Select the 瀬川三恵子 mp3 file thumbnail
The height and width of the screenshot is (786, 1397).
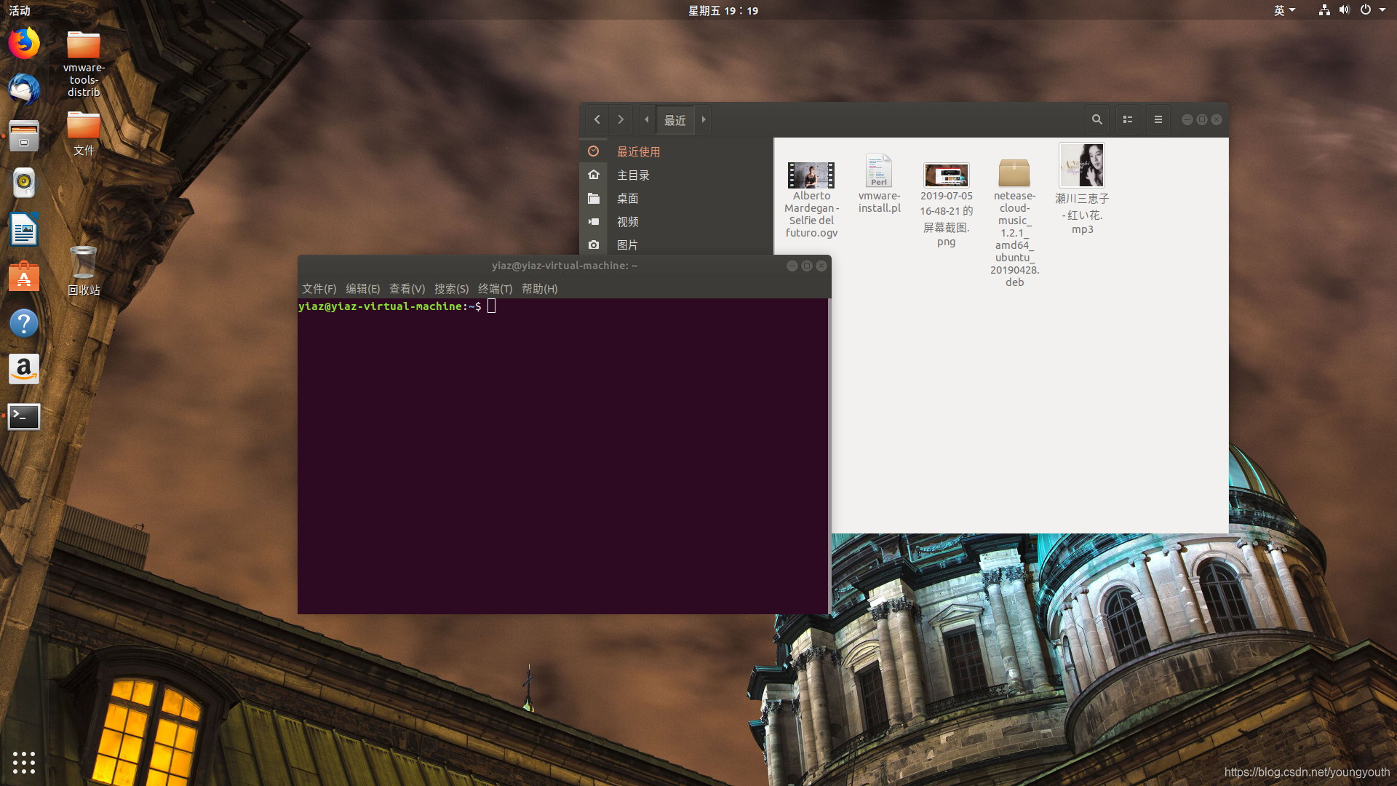coord(1081,165)
